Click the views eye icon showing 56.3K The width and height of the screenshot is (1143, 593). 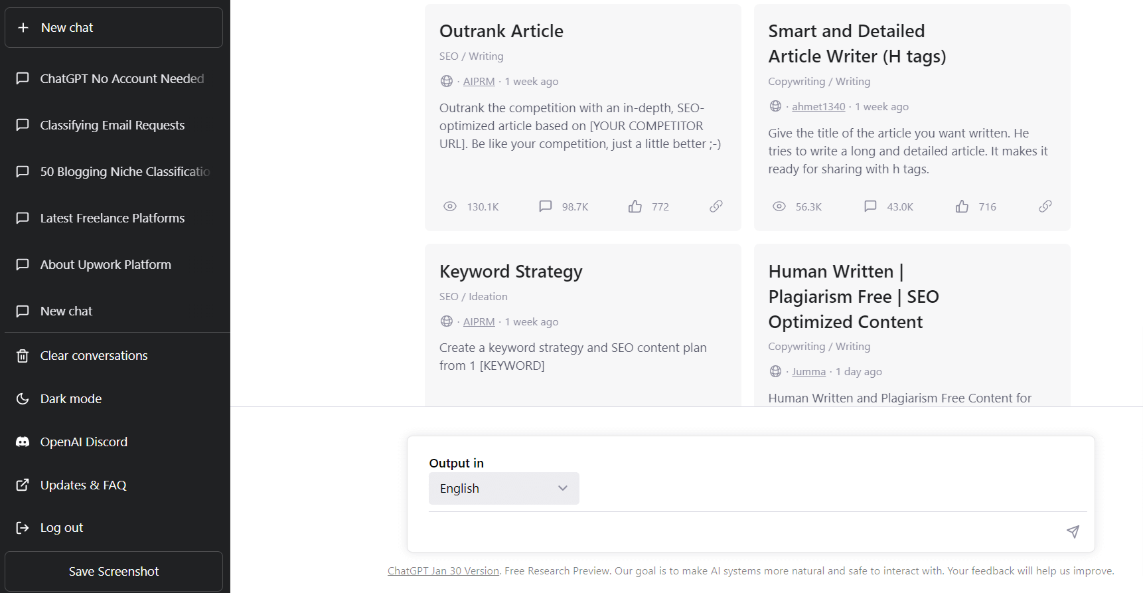pos(779,207)
